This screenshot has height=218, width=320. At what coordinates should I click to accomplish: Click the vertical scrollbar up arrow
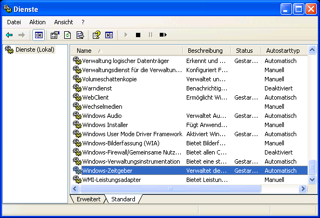pos(312,50)
